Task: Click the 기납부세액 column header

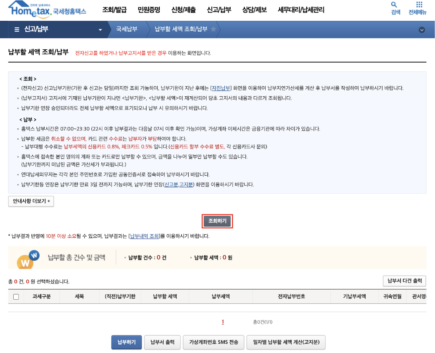Action: click(355, 296)
